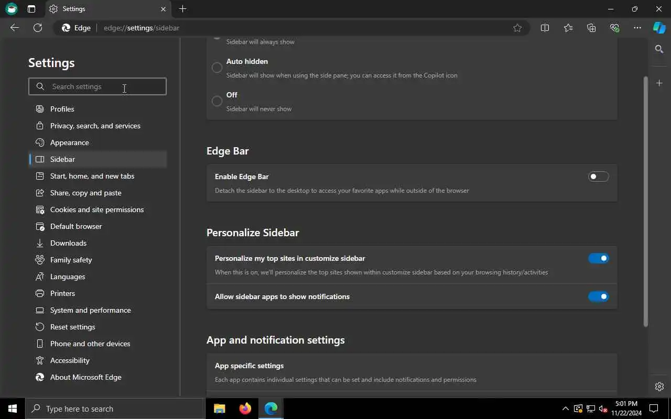Go back using the browser back arrow
This screenshot has height=419, width=671.
point(15,28)
